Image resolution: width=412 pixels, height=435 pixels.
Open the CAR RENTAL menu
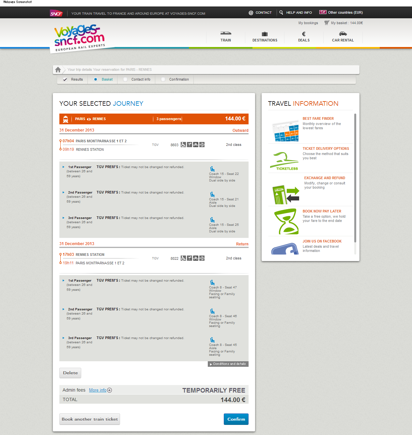coord(343,40)
